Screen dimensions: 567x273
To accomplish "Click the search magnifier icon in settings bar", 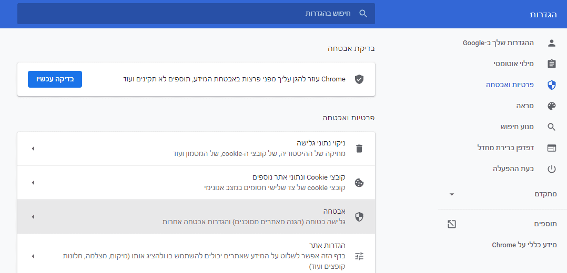I will click(x=363, y=14).
